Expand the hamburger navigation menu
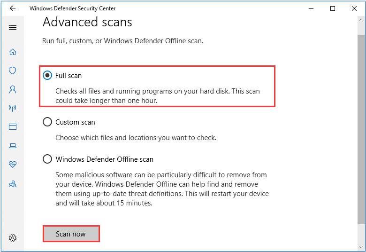 [13, 28]
